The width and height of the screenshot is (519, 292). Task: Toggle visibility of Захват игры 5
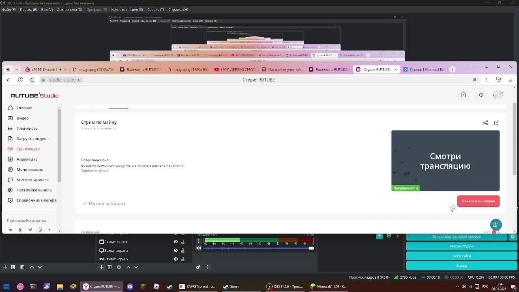pyautogui.click(x=176, y=259)
